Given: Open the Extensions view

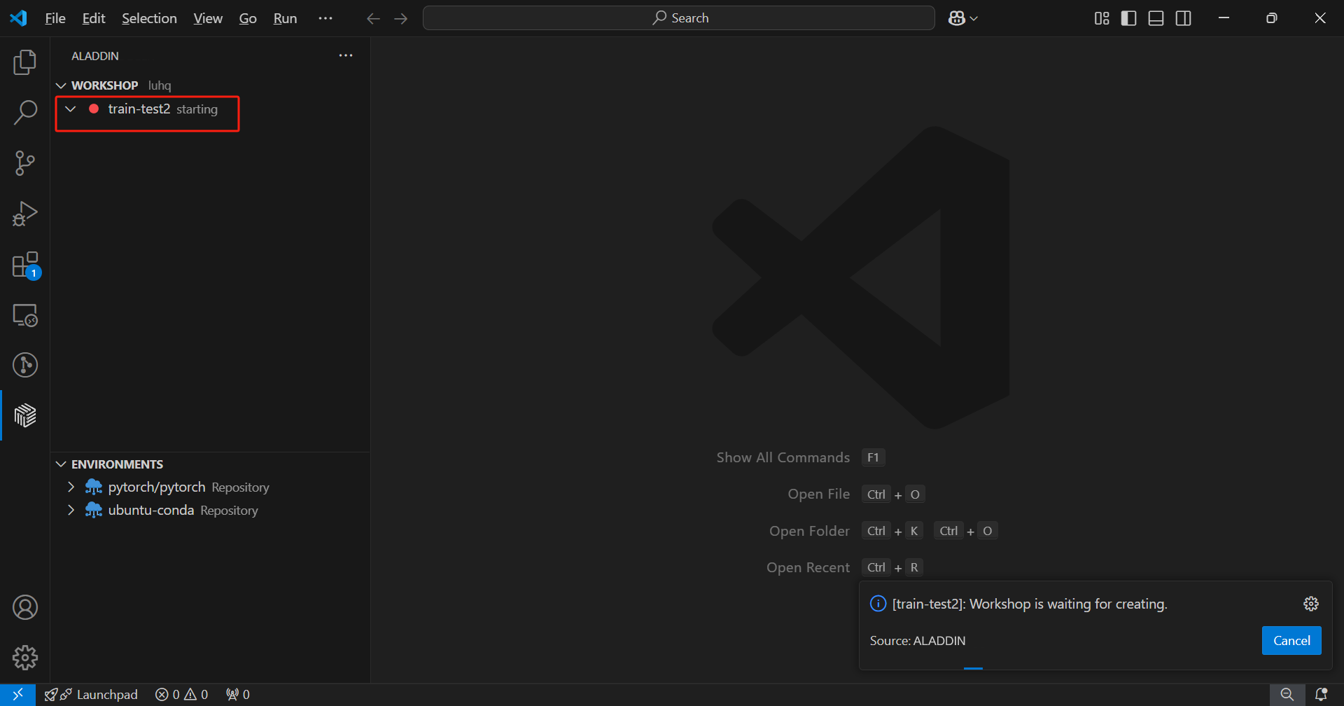Looking at the screenshot, I should point(25,265).
